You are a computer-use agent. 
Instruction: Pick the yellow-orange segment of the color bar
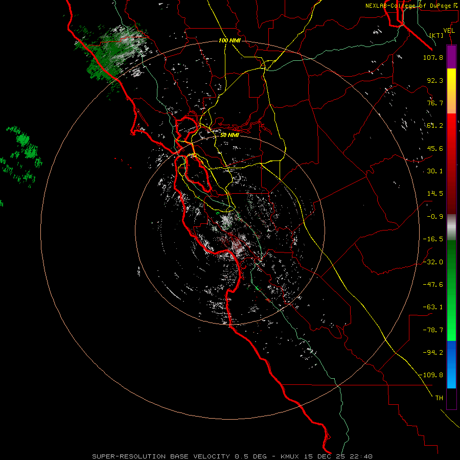coord(451,91)
